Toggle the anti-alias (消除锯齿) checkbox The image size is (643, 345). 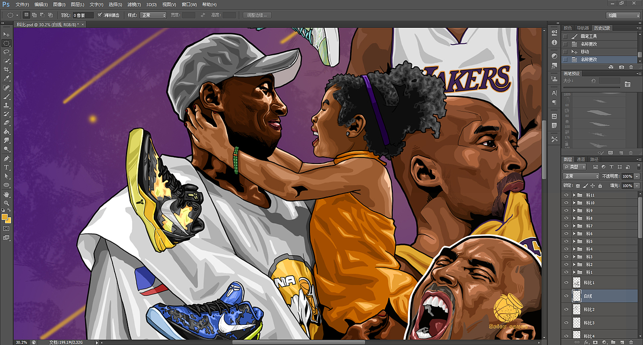click(x=99, y=15)
